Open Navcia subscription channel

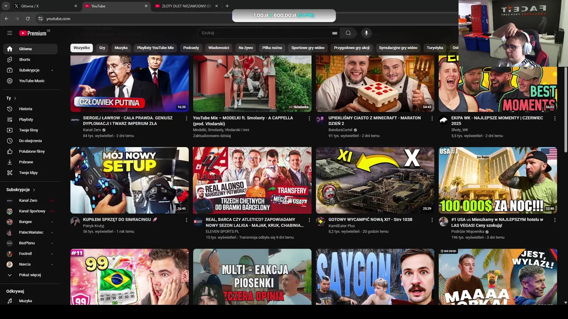(x=30, y=264)
